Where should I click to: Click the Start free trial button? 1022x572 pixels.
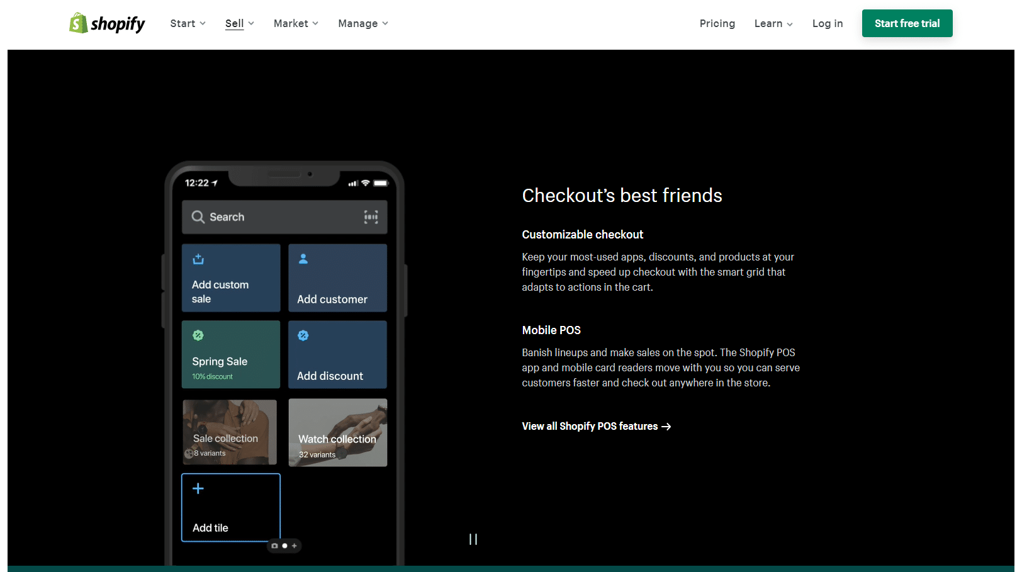click(907, 23)
